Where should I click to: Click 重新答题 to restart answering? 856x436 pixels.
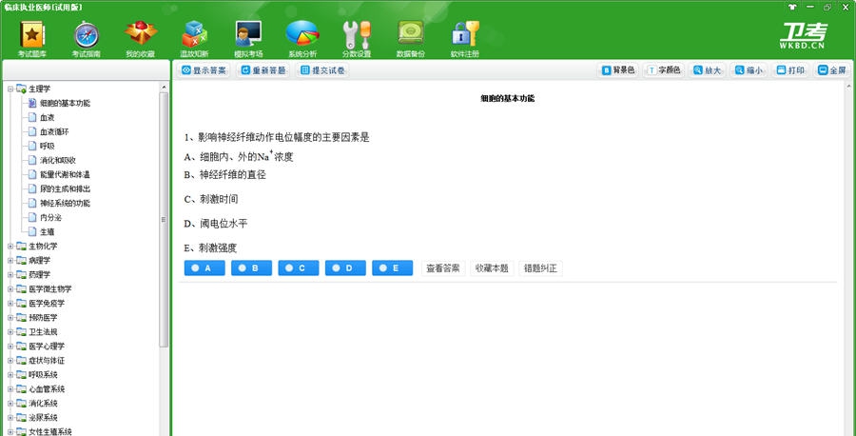coord(263,70)
